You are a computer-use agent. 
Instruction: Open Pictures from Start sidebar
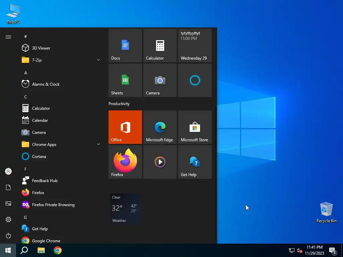8,203
